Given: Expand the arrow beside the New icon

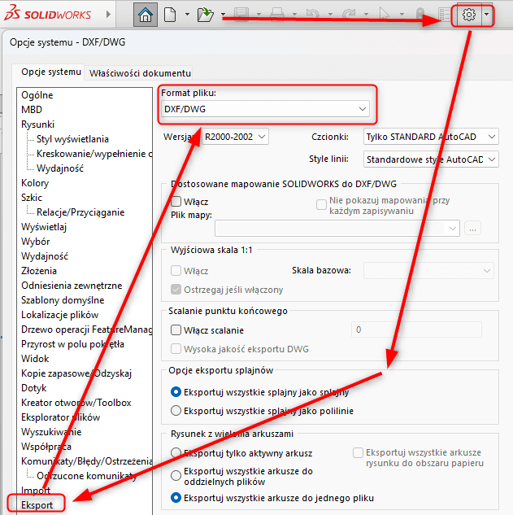Looking at the screenshot, I should 187,15.
